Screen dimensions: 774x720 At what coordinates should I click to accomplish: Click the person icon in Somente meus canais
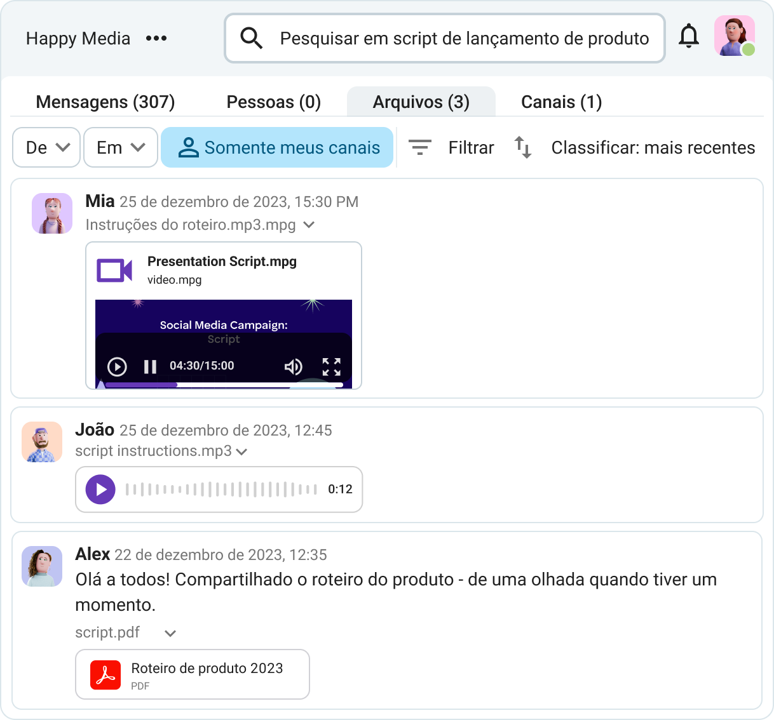(x=189, y=147)
